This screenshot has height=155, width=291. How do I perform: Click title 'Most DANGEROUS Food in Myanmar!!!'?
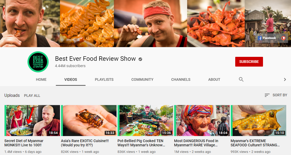tap(196, 143)
